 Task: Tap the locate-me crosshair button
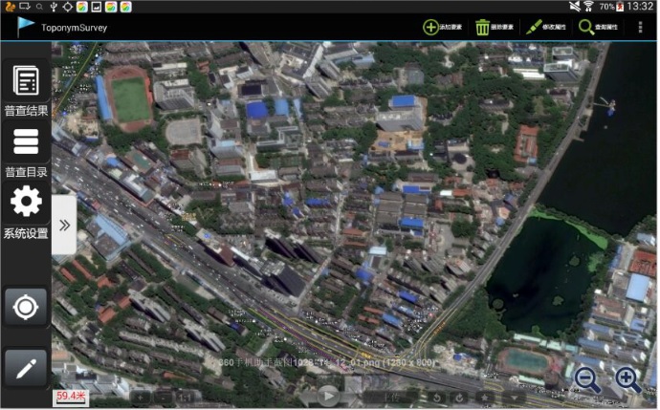[26, 307]
